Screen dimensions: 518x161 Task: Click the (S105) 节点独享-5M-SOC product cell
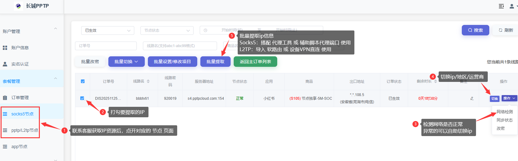[x=311, y=99]
